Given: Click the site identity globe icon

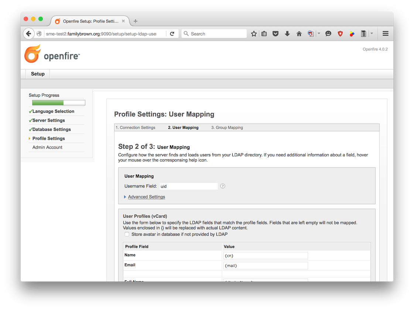Looking at the screenshot, I should [x=39, y=34].
